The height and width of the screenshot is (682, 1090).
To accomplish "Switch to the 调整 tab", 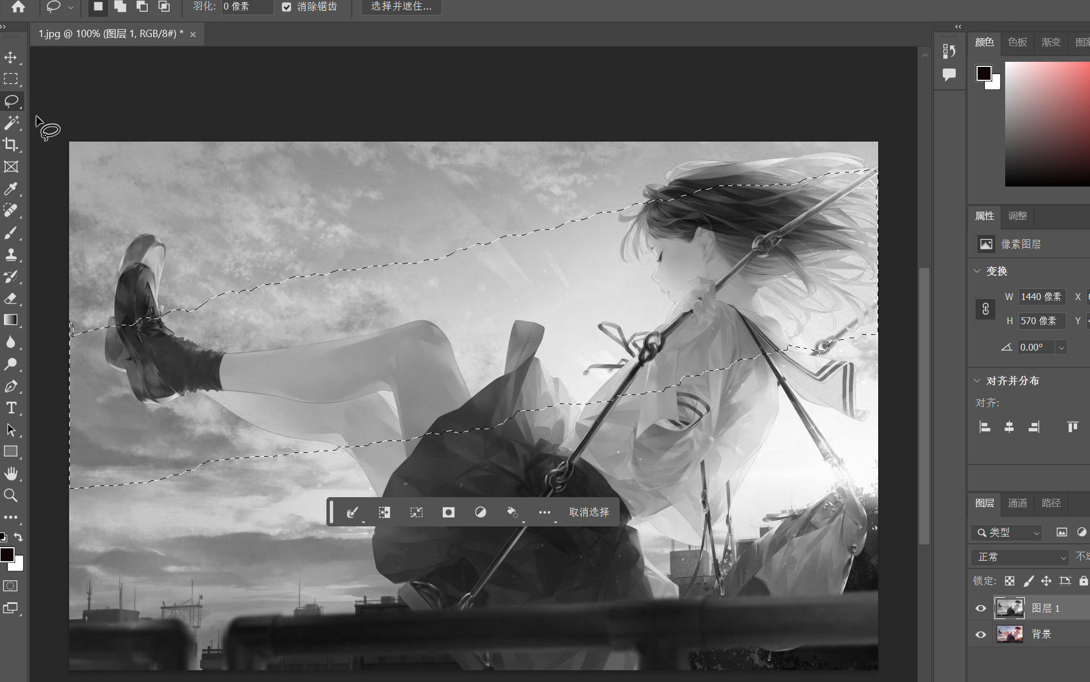I will (1017, 216).
